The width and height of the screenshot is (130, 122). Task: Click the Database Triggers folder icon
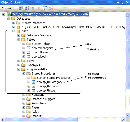pos(29,99)
